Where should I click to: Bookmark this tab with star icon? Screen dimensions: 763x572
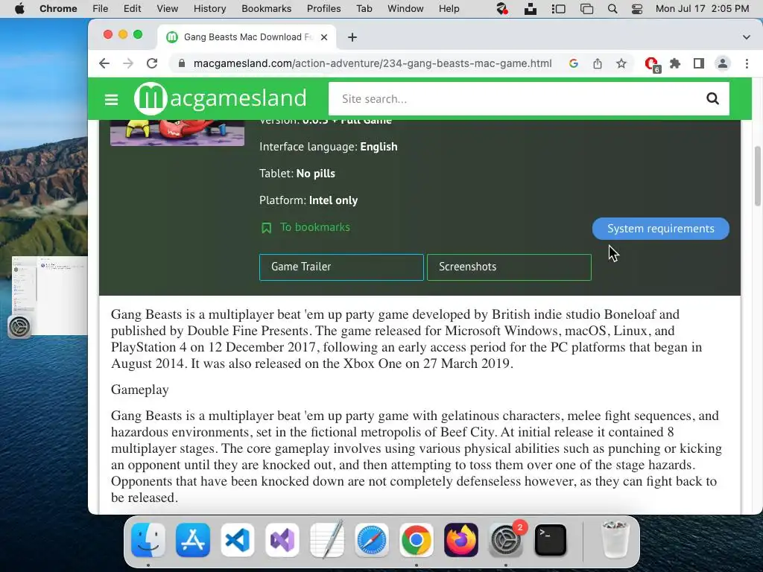point(621,63)
